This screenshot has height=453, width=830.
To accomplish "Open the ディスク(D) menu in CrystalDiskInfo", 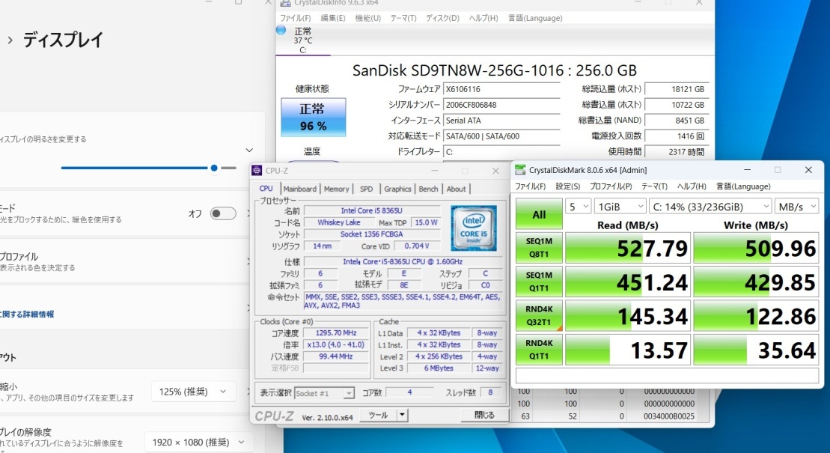I will coord(442,18).
